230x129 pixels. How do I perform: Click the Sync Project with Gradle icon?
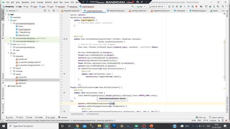(210, 6)
